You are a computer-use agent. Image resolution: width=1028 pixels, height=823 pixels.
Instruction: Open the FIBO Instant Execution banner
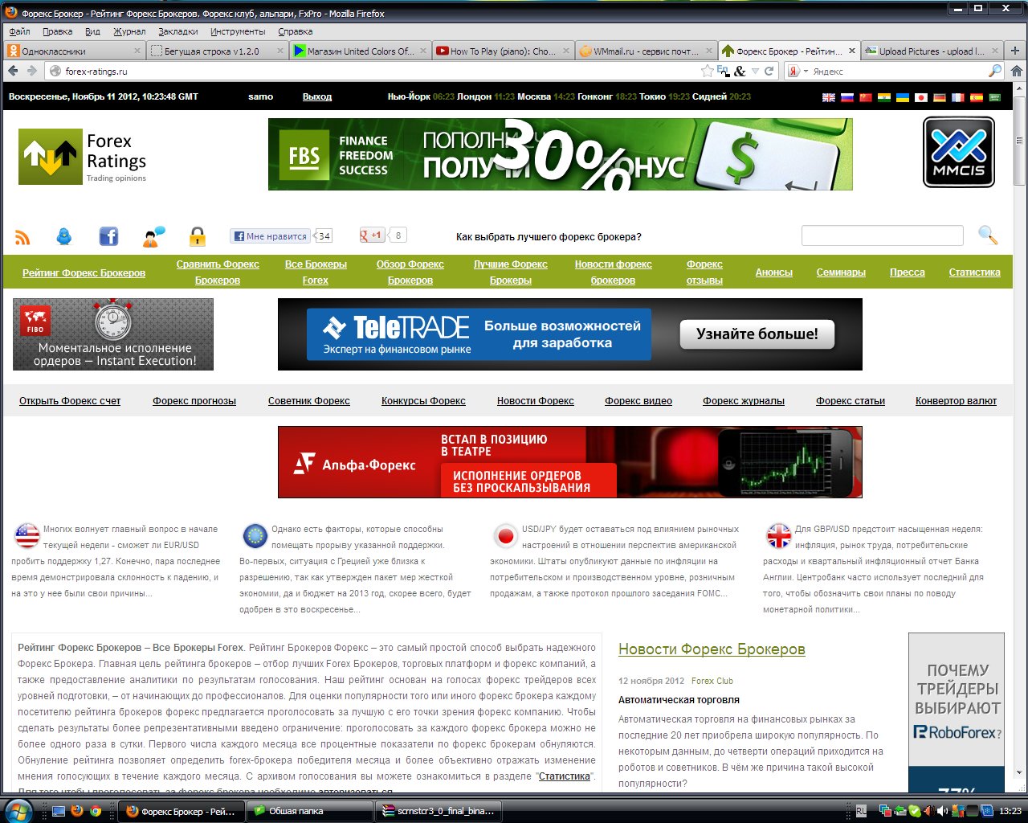click(113, 334)
